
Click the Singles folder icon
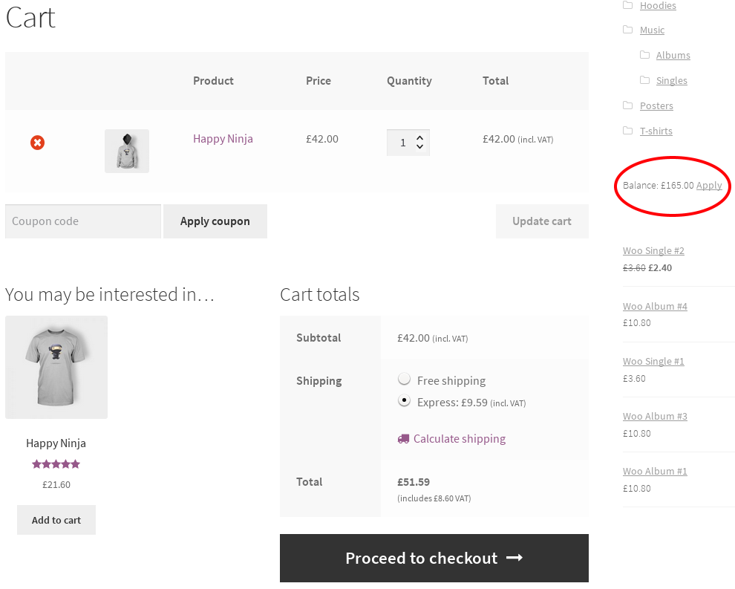coord(645,80)
